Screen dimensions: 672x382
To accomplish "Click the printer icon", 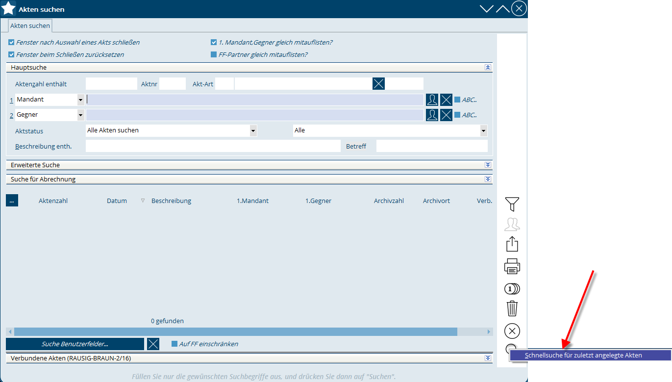I will click(512, 266).
